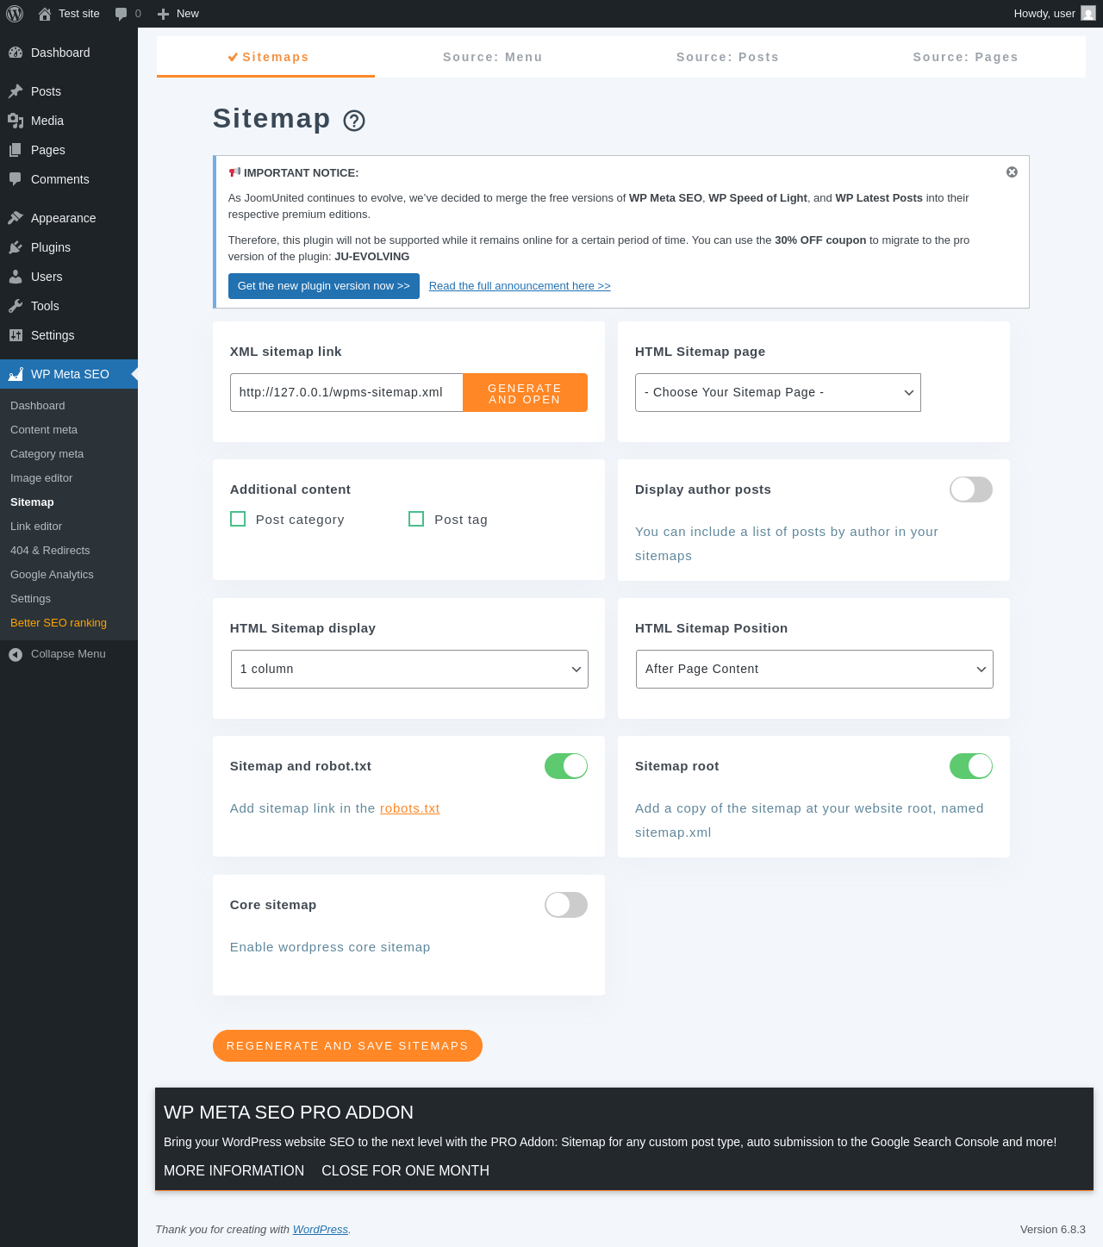
Task: Open Read the full announcement here link
Action: (520, 286)
